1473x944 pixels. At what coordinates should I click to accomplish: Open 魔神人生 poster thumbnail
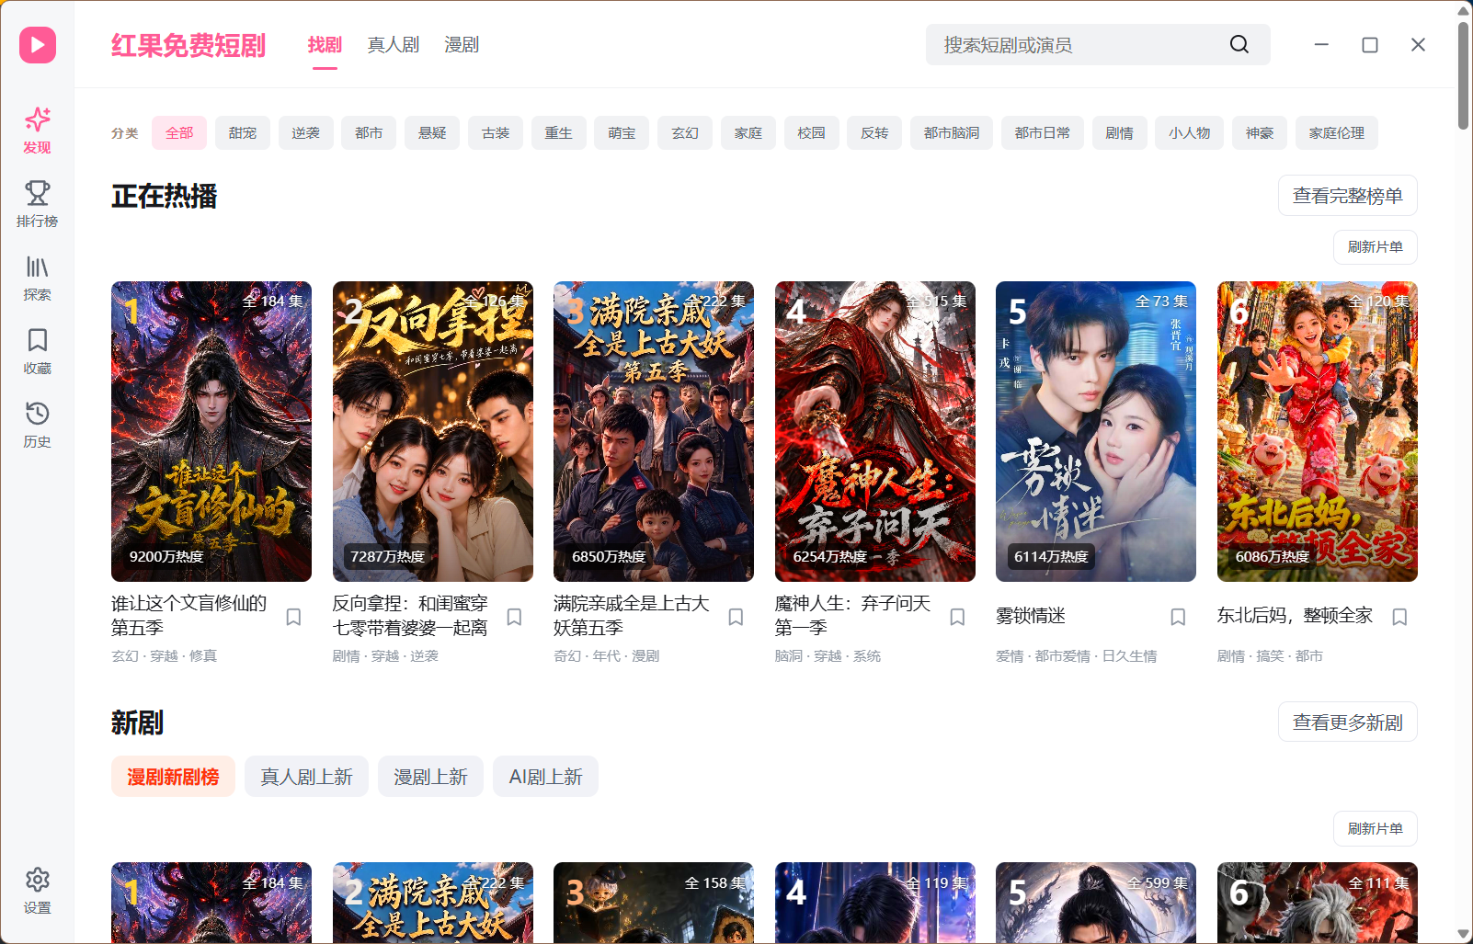[x=875, y=431]
